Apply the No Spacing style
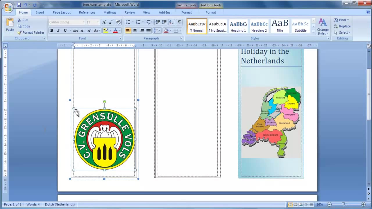This screenshot has width=372, height=209. [217, 26]
